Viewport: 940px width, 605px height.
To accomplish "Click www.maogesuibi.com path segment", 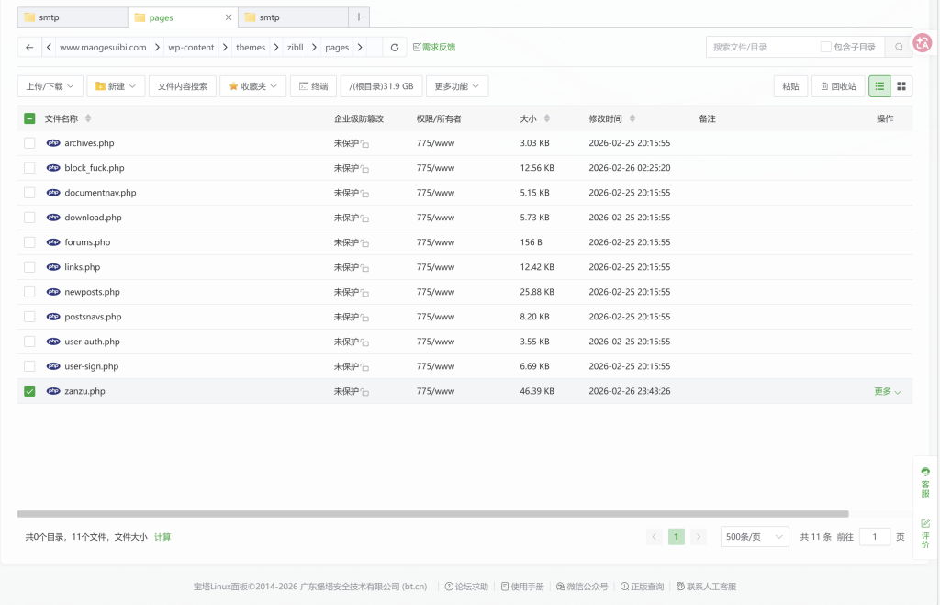I will click(103, 48).
